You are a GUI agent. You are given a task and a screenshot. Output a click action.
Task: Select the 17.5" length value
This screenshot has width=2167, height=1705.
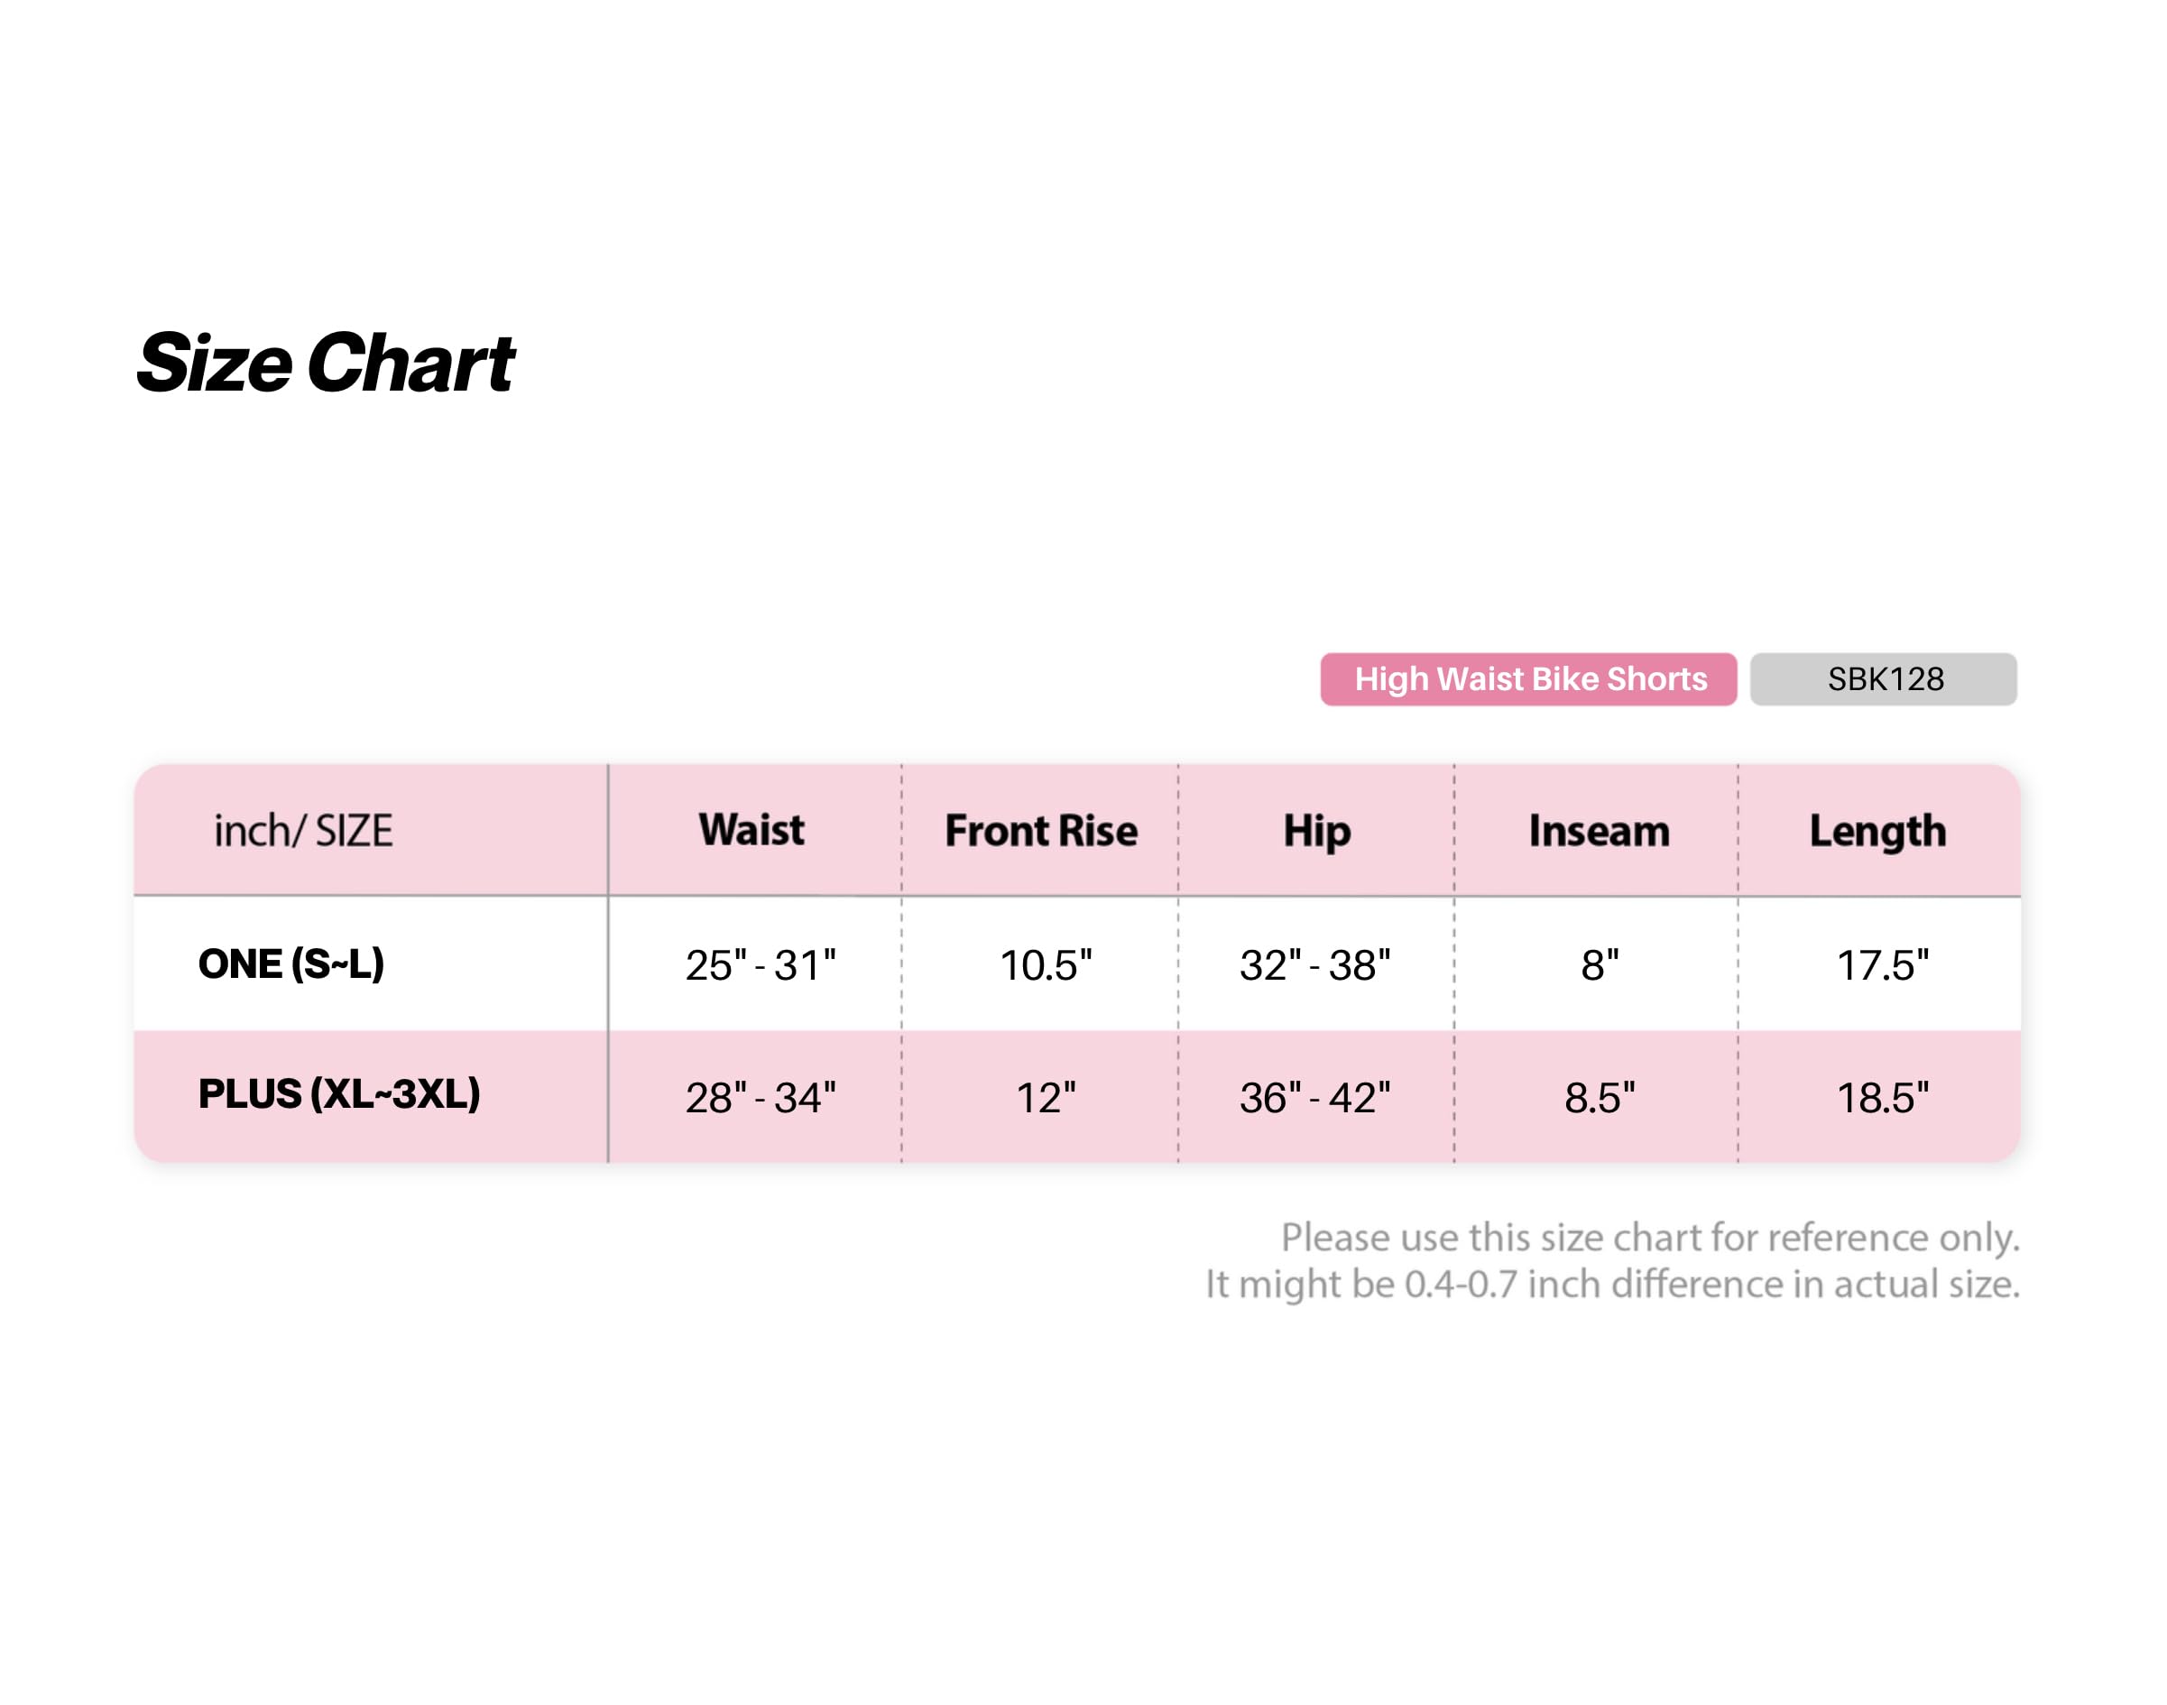coord(1882,965)
